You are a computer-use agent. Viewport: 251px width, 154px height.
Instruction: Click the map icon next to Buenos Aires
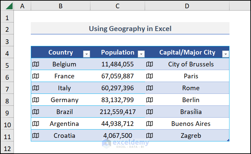coord(150,124)
